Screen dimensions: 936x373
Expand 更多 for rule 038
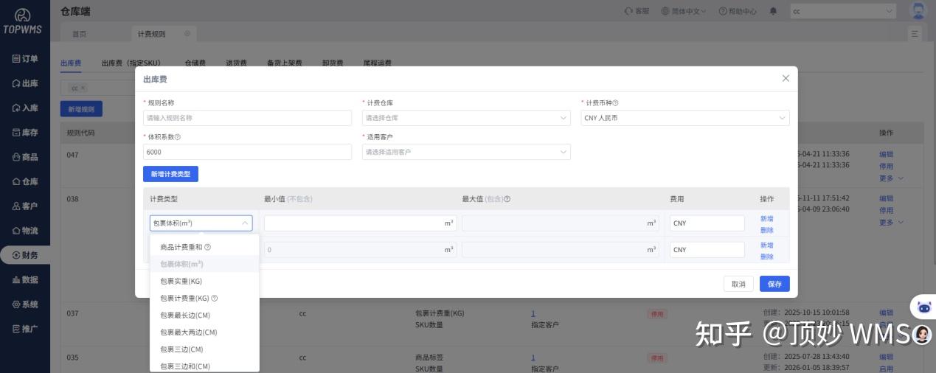pyautogui.click(x=890, y=223)
